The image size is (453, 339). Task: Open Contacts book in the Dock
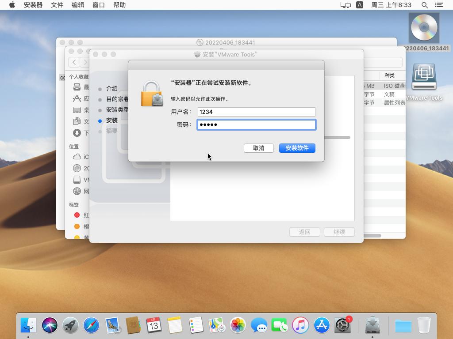click(x=133, y=325)
